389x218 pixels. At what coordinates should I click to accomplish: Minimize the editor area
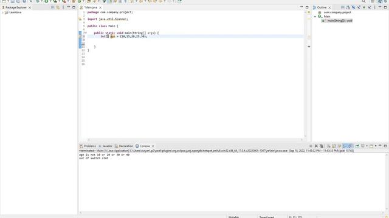301,7
